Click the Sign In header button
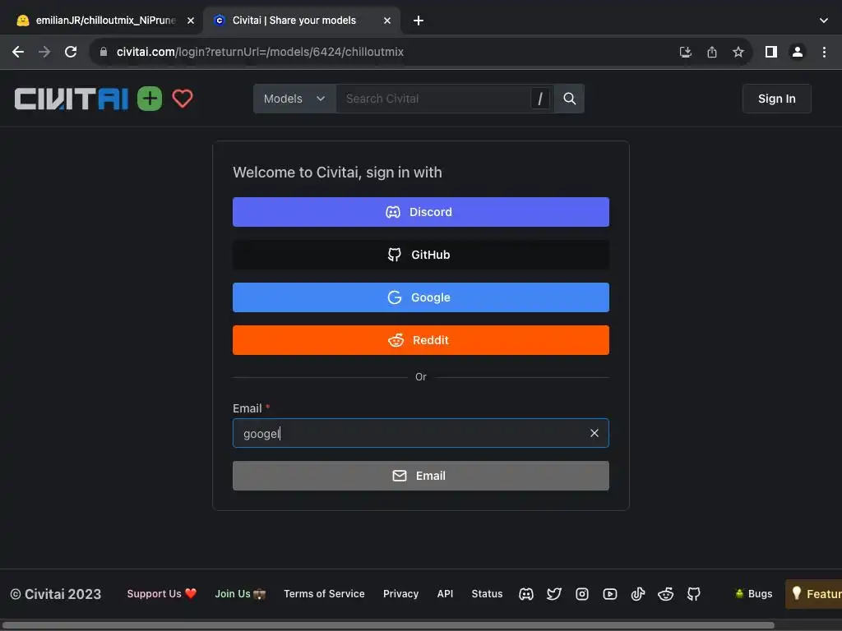This screenshot has width=842, height=631. pyautogui.click(x=777, y=99)
